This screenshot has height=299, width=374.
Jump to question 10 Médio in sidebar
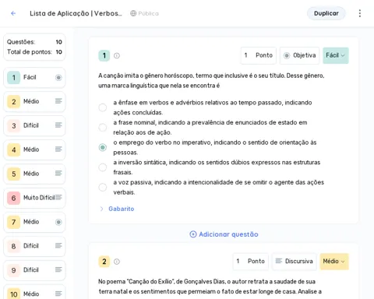tap(34, 292)
